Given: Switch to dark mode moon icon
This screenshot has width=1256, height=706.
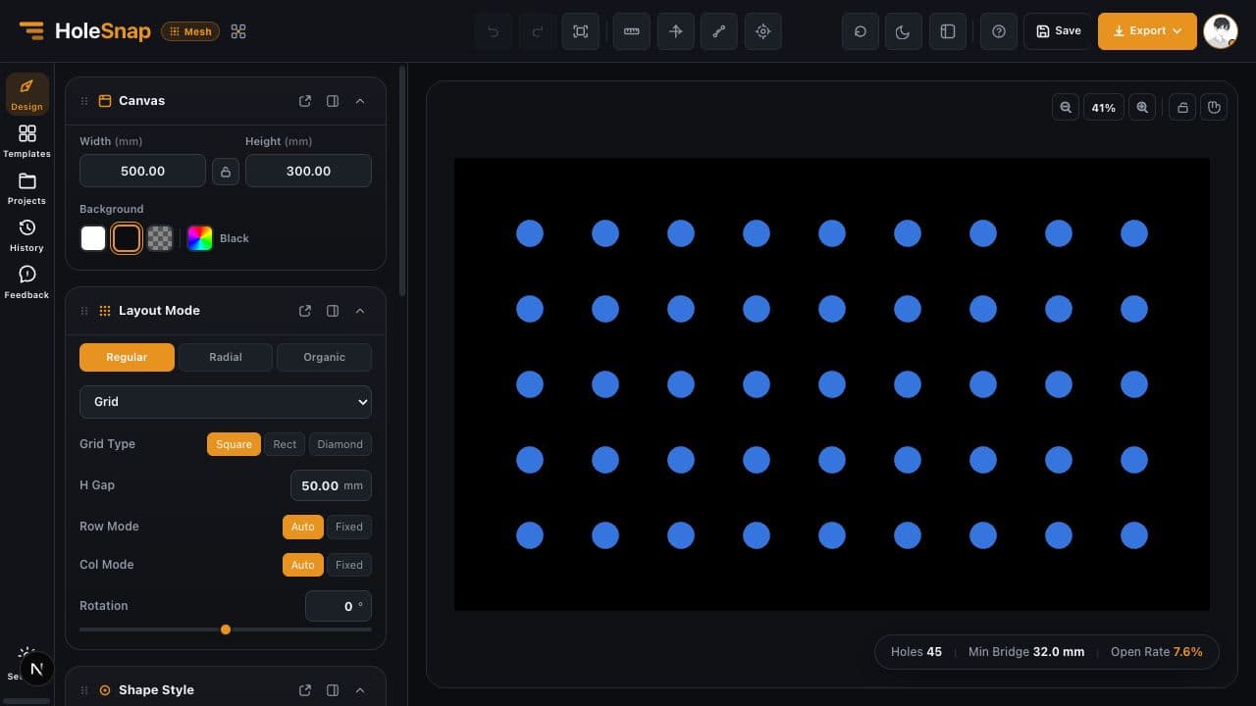Looking at the screenshot, I should (904, 31).
